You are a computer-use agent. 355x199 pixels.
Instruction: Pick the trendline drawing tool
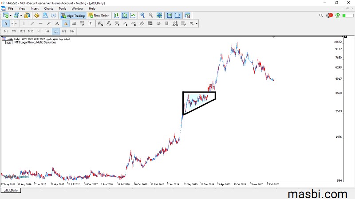[32, 23]
